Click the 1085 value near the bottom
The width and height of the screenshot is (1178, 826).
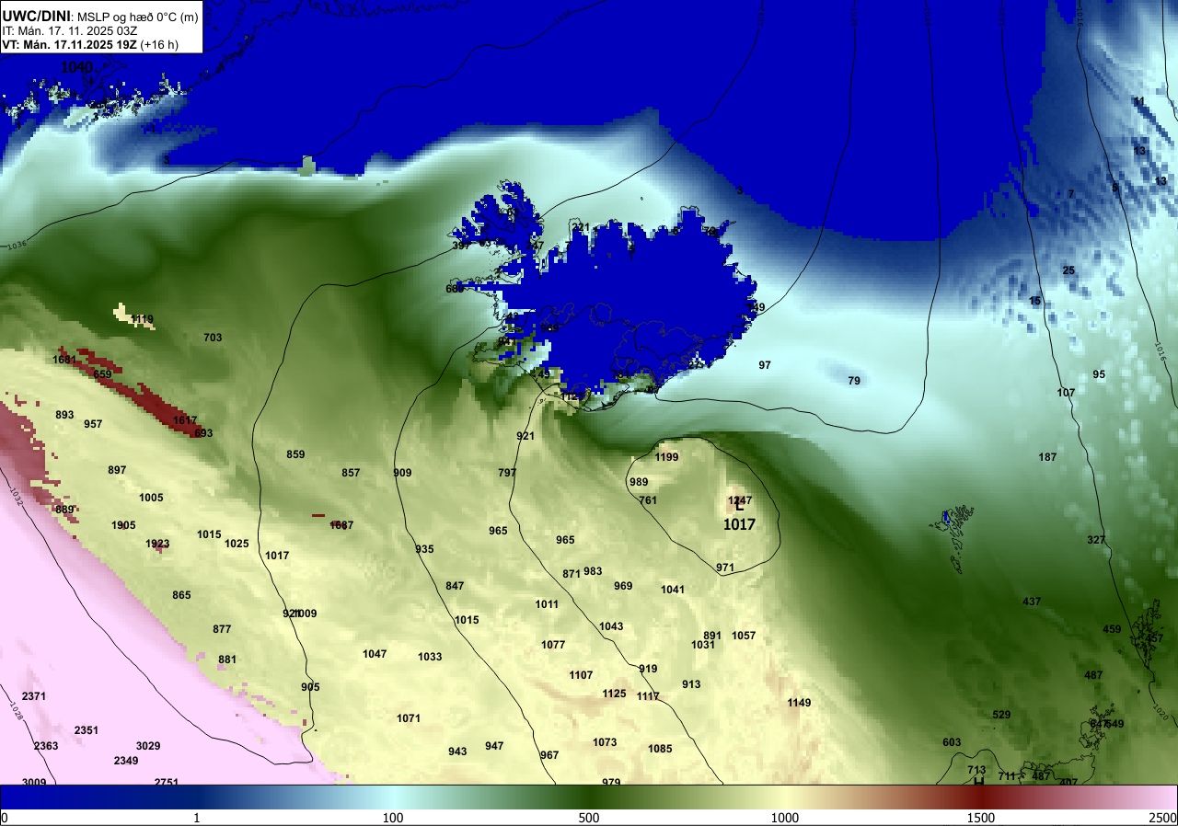tap(660, 749)
